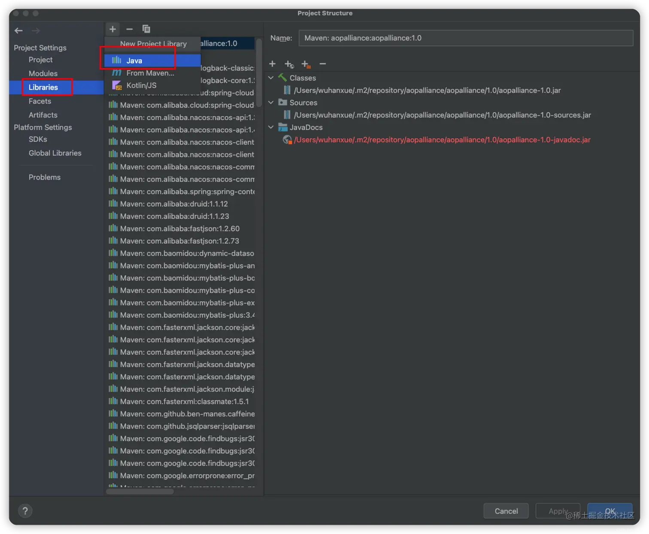
Task: Open help with the question mark icon
Action: pyautogui.click(x=25, y=511)
